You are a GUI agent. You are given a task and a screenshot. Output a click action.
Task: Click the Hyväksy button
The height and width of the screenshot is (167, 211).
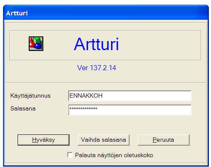[43, 140]
